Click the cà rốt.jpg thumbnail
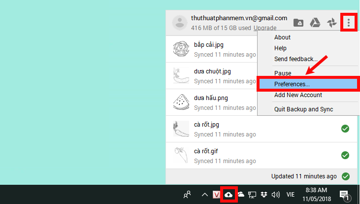Image resolution: width=360 pixels, height=204 pixels. tap(181, 129)
